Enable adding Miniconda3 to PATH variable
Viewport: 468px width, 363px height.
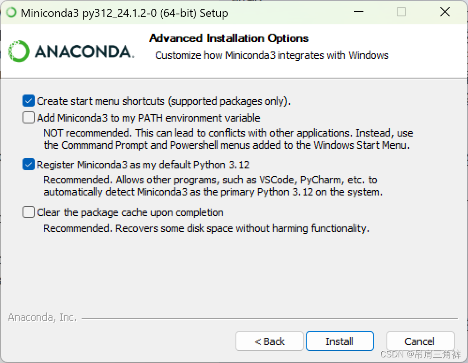point(28,117)
